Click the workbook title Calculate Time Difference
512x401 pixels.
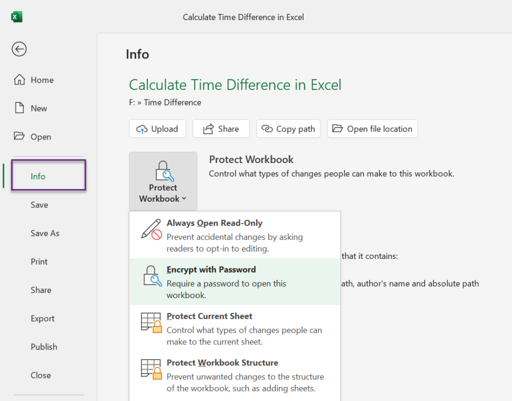(x=235, y=84)
